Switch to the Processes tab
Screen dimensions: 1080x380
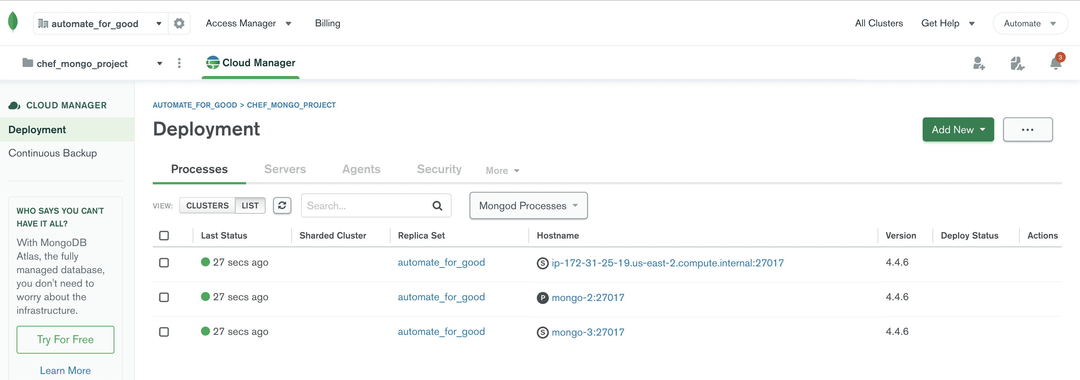coord(199,169)
